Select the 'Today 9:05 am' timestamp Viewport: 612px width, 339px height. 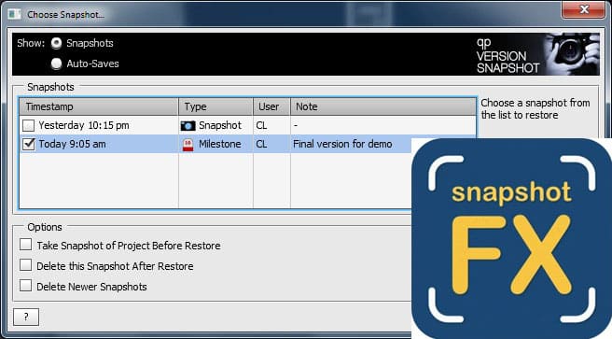click(x=72, y=144)
